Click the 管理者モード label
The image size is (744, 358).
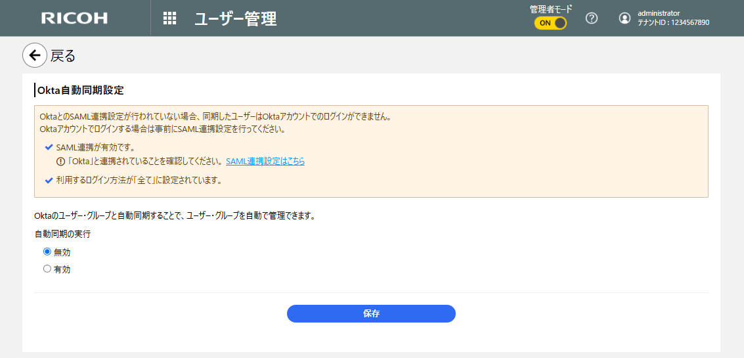551,8
